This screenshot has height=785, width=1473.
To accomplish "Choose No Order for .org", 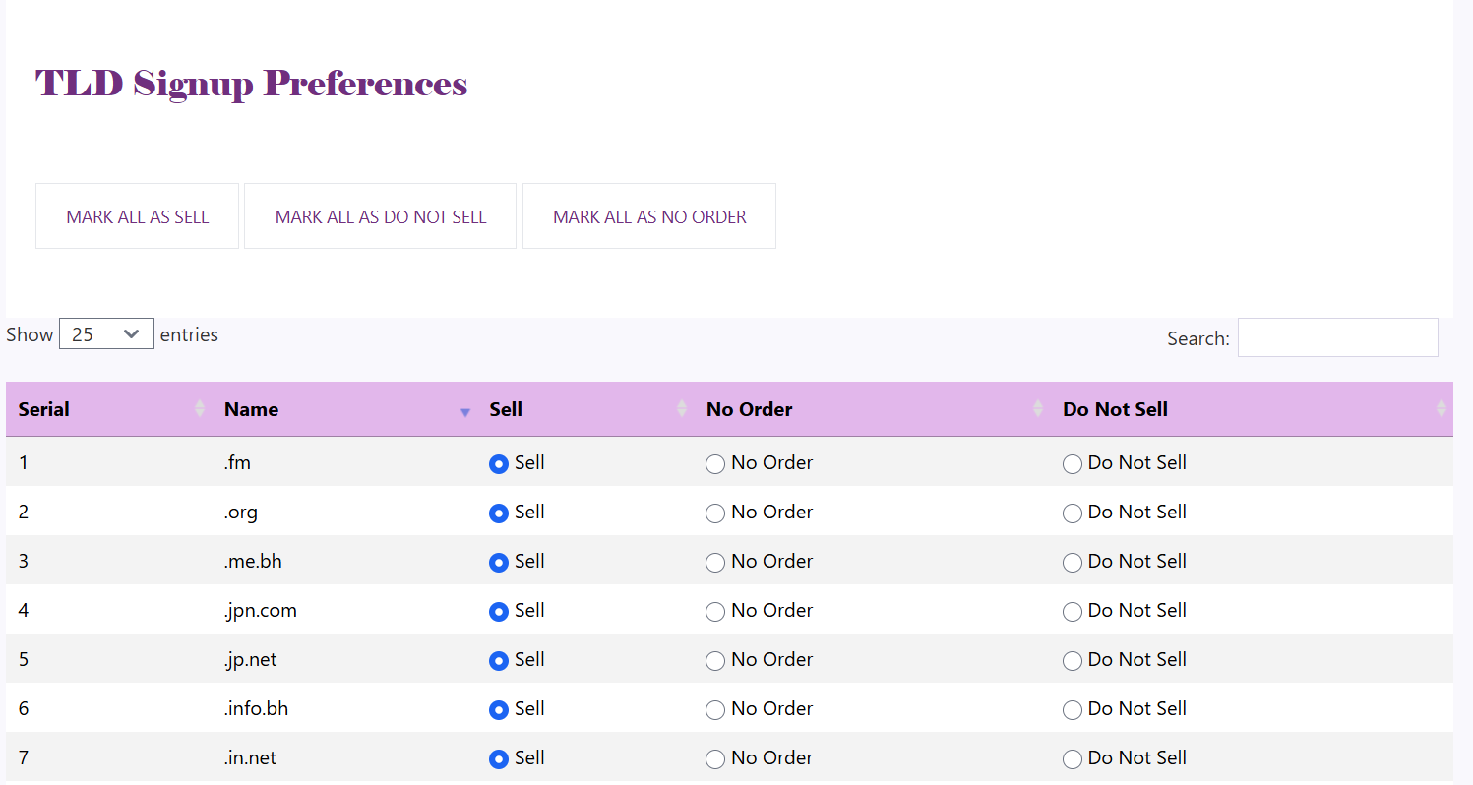I will click(715, 513).
